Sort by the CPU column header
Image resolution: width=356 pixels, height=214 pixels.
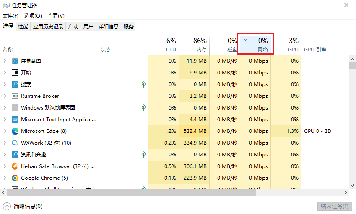(x=164, y=46)
